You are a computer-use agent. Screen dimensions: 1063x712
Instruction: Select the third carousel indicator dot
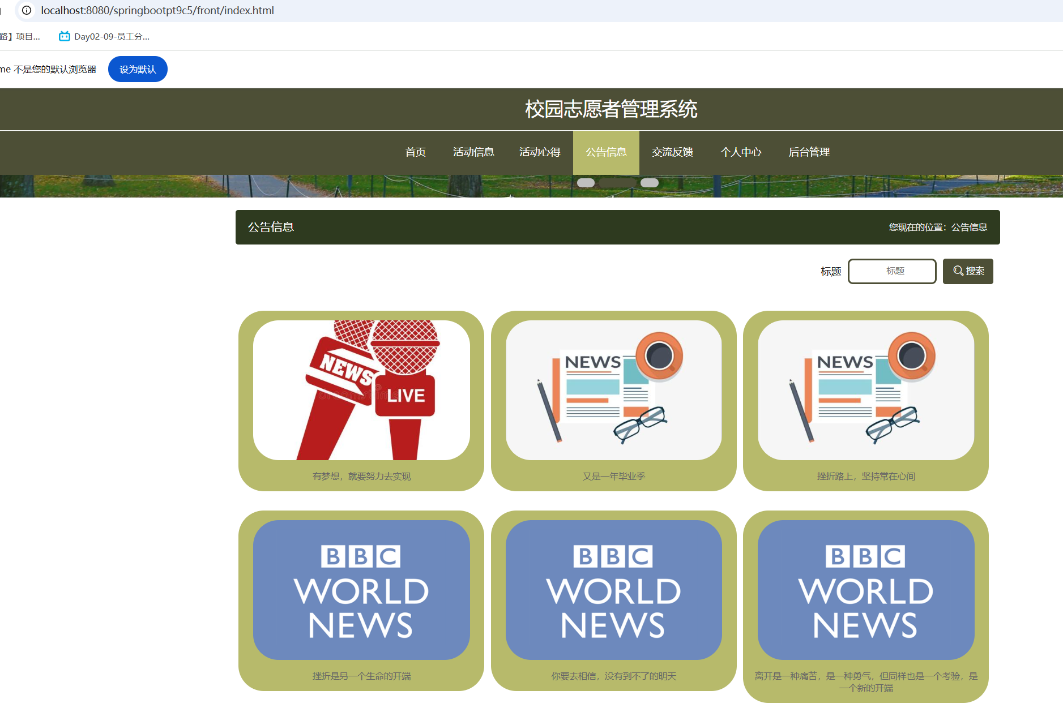point(650,183)
